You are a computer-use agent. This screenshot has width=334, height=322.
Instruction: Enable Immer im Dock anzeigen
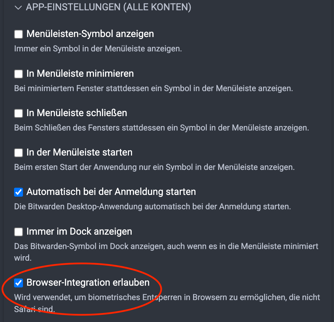(x=18, y=232)
